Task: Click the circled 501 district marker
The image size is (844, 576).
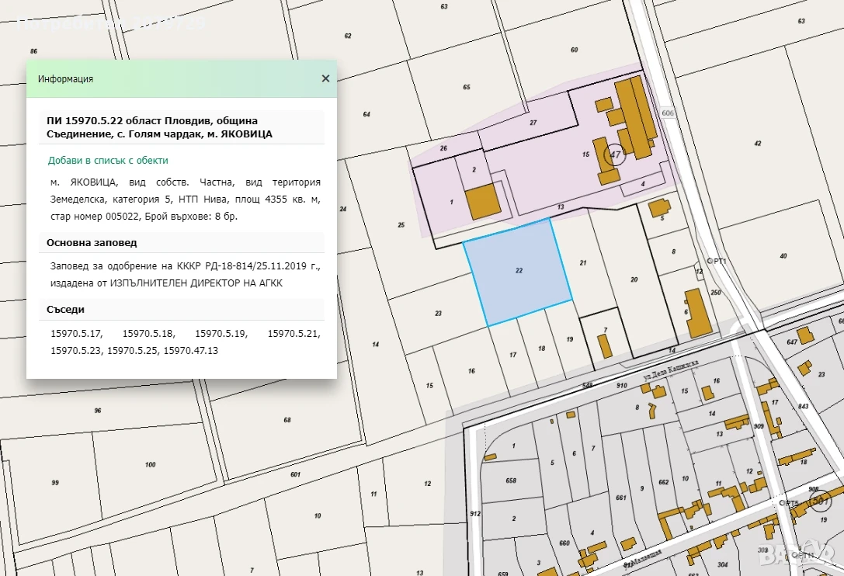Action: (820, 501)
